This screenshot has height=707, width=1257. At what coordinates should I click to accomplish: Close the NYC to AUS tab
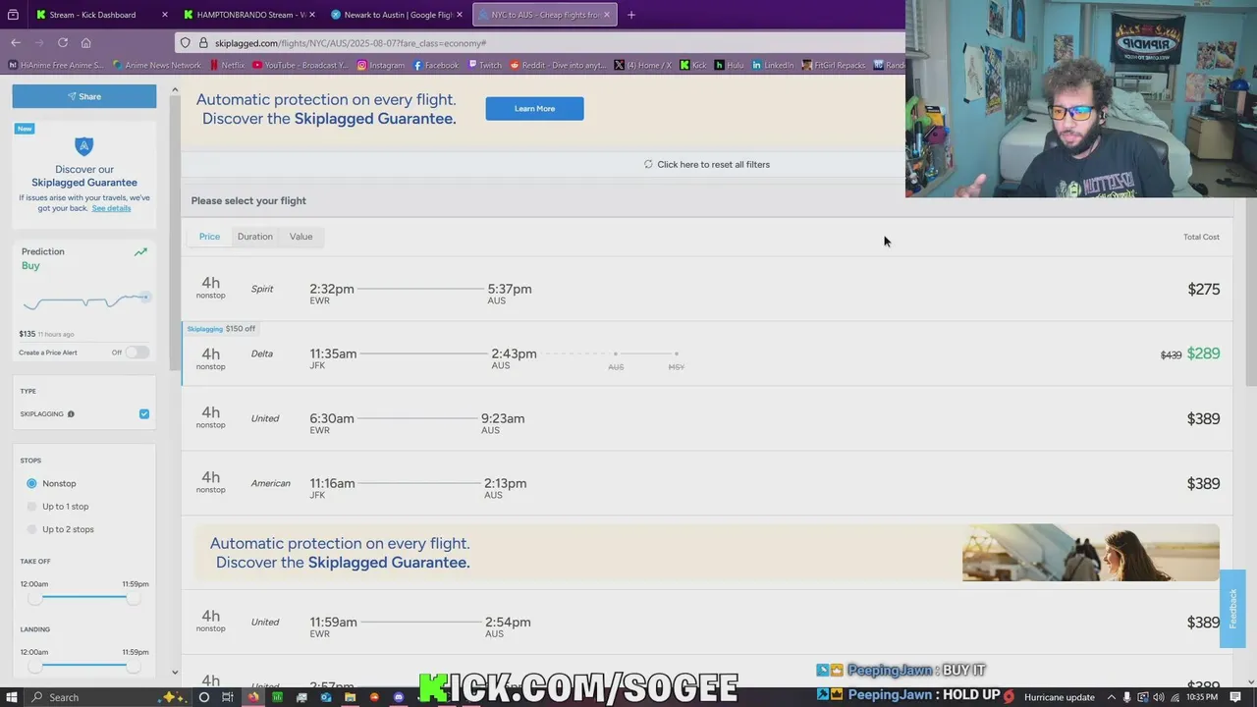point(607,15)
